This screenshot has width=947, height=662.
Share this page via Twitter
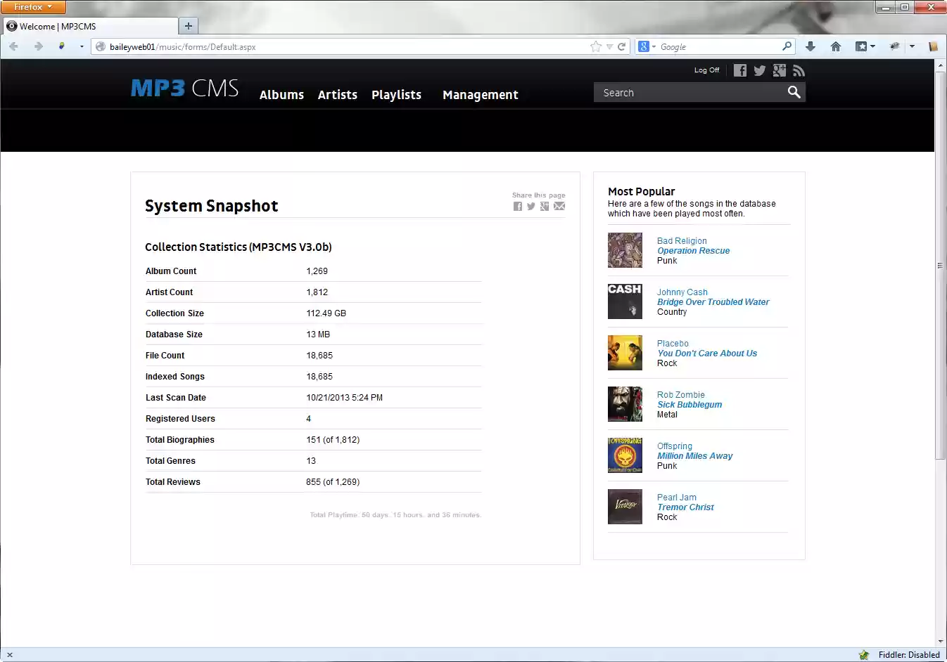[x=531, y=206]
